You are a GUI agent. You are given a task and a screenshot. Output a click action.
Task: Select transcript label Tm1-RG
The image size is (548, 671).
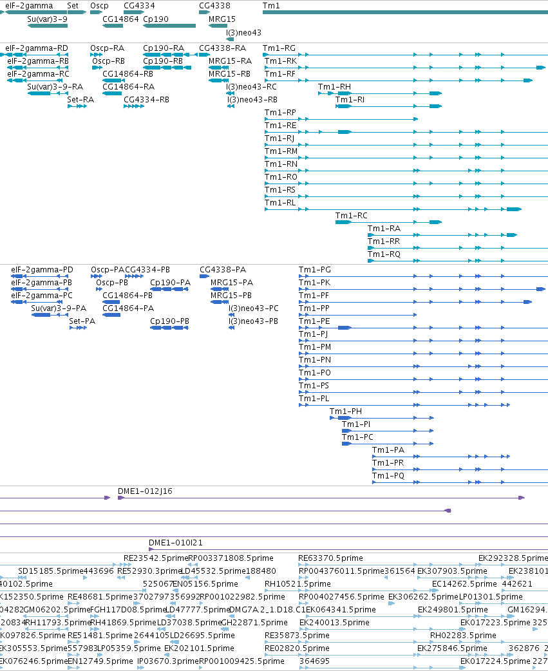(x=279, y=48)
